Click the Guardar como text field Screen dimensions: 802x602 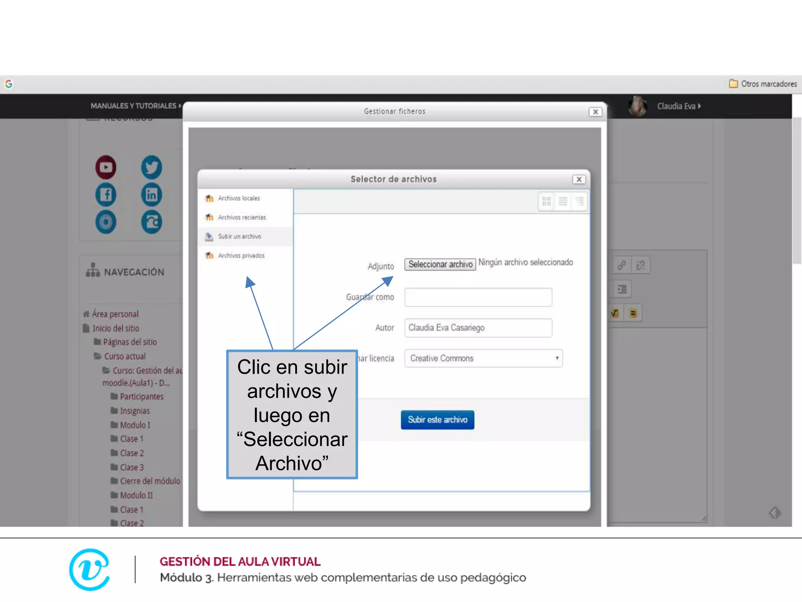pyautogui.click(x=478, y=297)
